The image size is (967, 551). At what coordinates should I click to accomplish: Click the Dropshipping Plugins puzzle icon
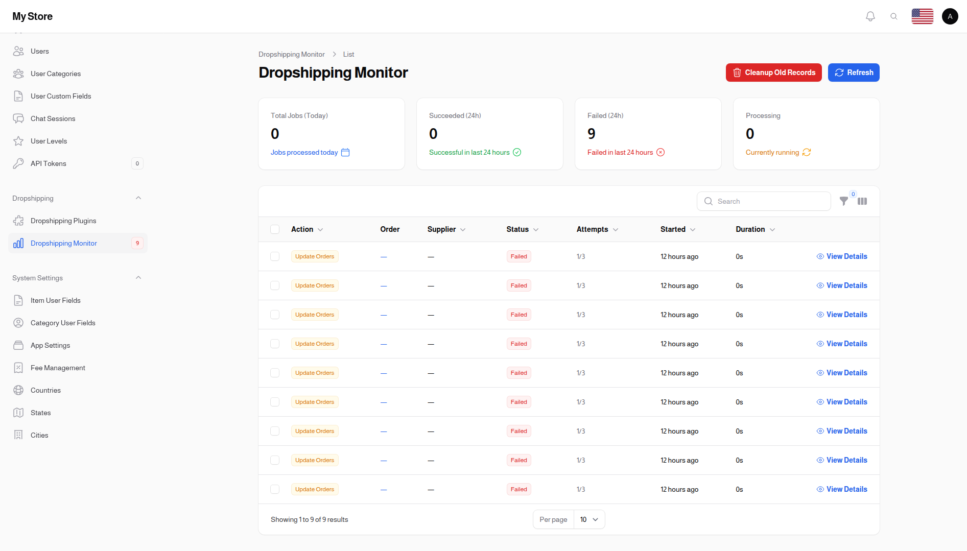pyautogui.click(x=18, y=221)
